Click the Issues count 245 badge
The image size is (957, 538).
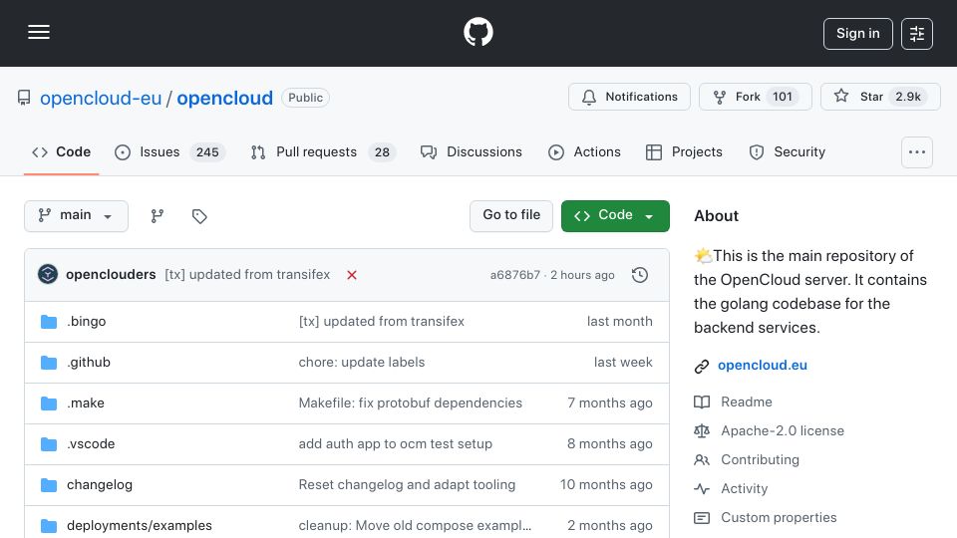click(207, 152)
